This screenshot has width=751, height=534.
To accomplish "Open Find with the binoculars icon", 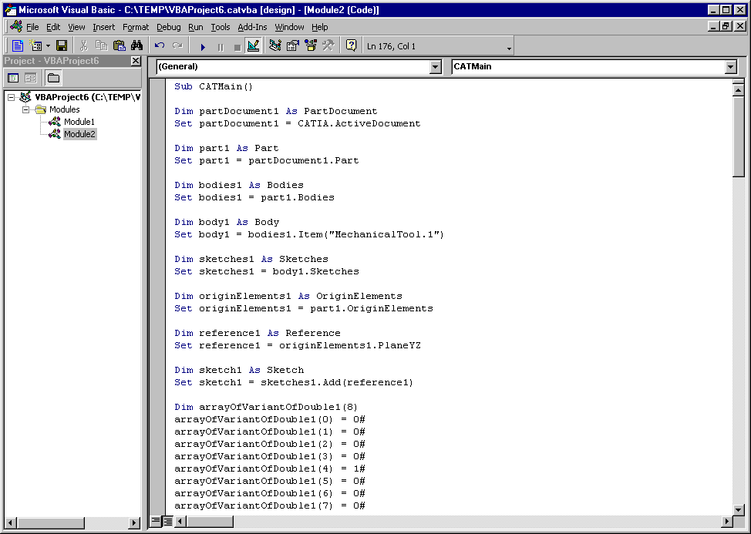I will pyautogui.click(x=137, y=46).
